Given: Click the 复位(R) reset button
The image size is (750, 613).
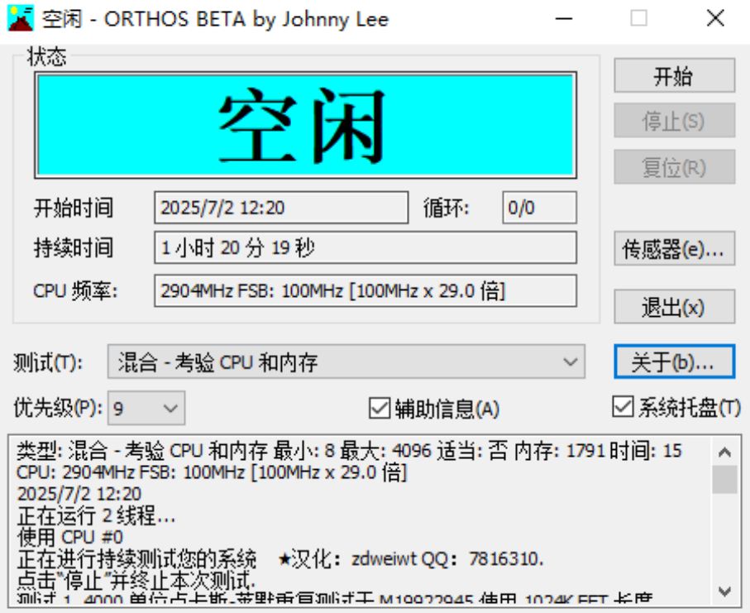Looking at the screenshot, I should click(674, 166).
